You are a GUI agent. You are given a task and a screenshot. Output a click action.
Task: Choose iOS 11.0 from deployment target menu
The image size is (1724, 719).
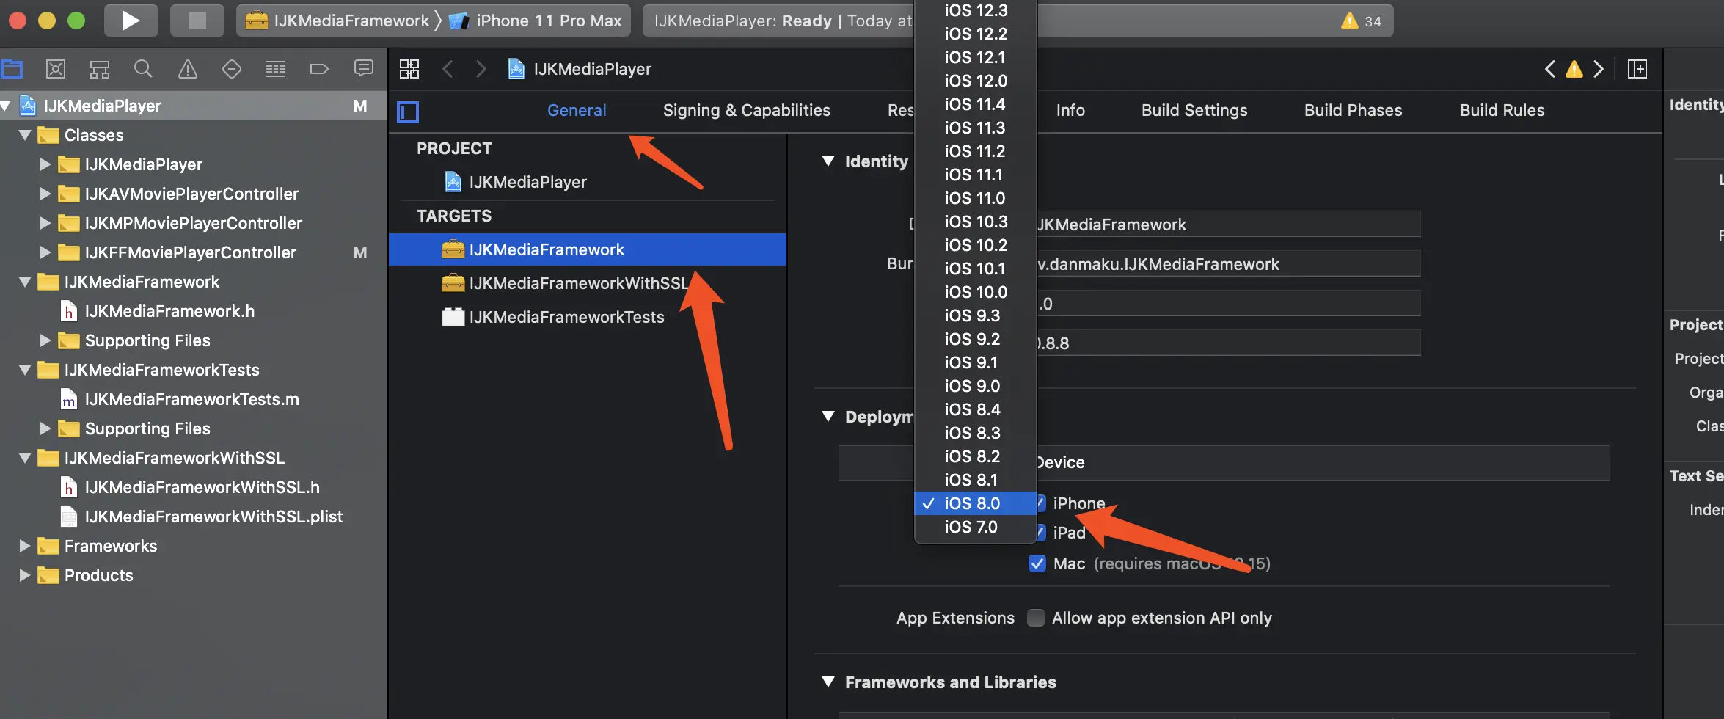pos(976,198)
